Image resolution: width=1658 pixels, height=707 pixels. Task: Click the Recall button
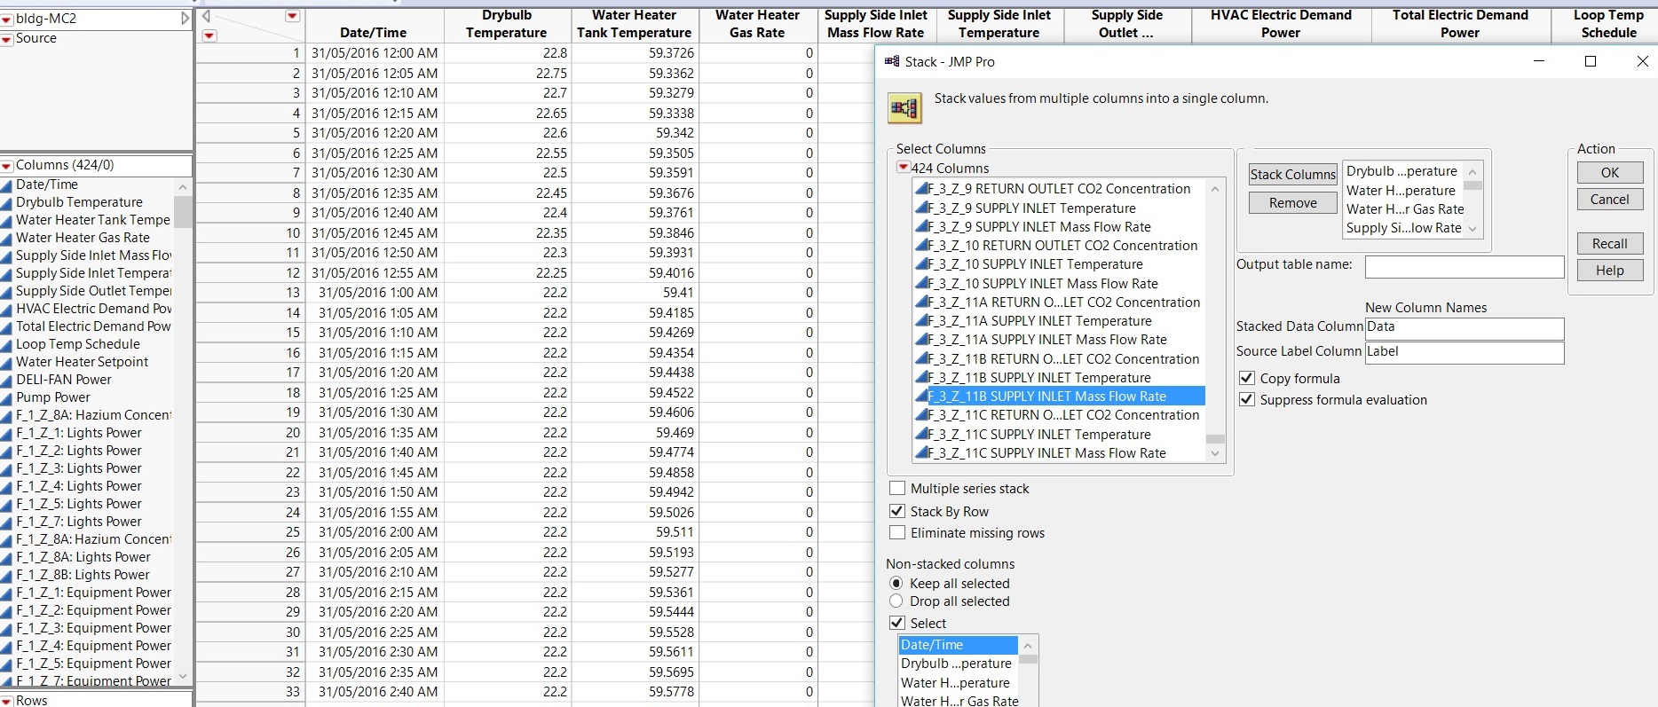1610,244
